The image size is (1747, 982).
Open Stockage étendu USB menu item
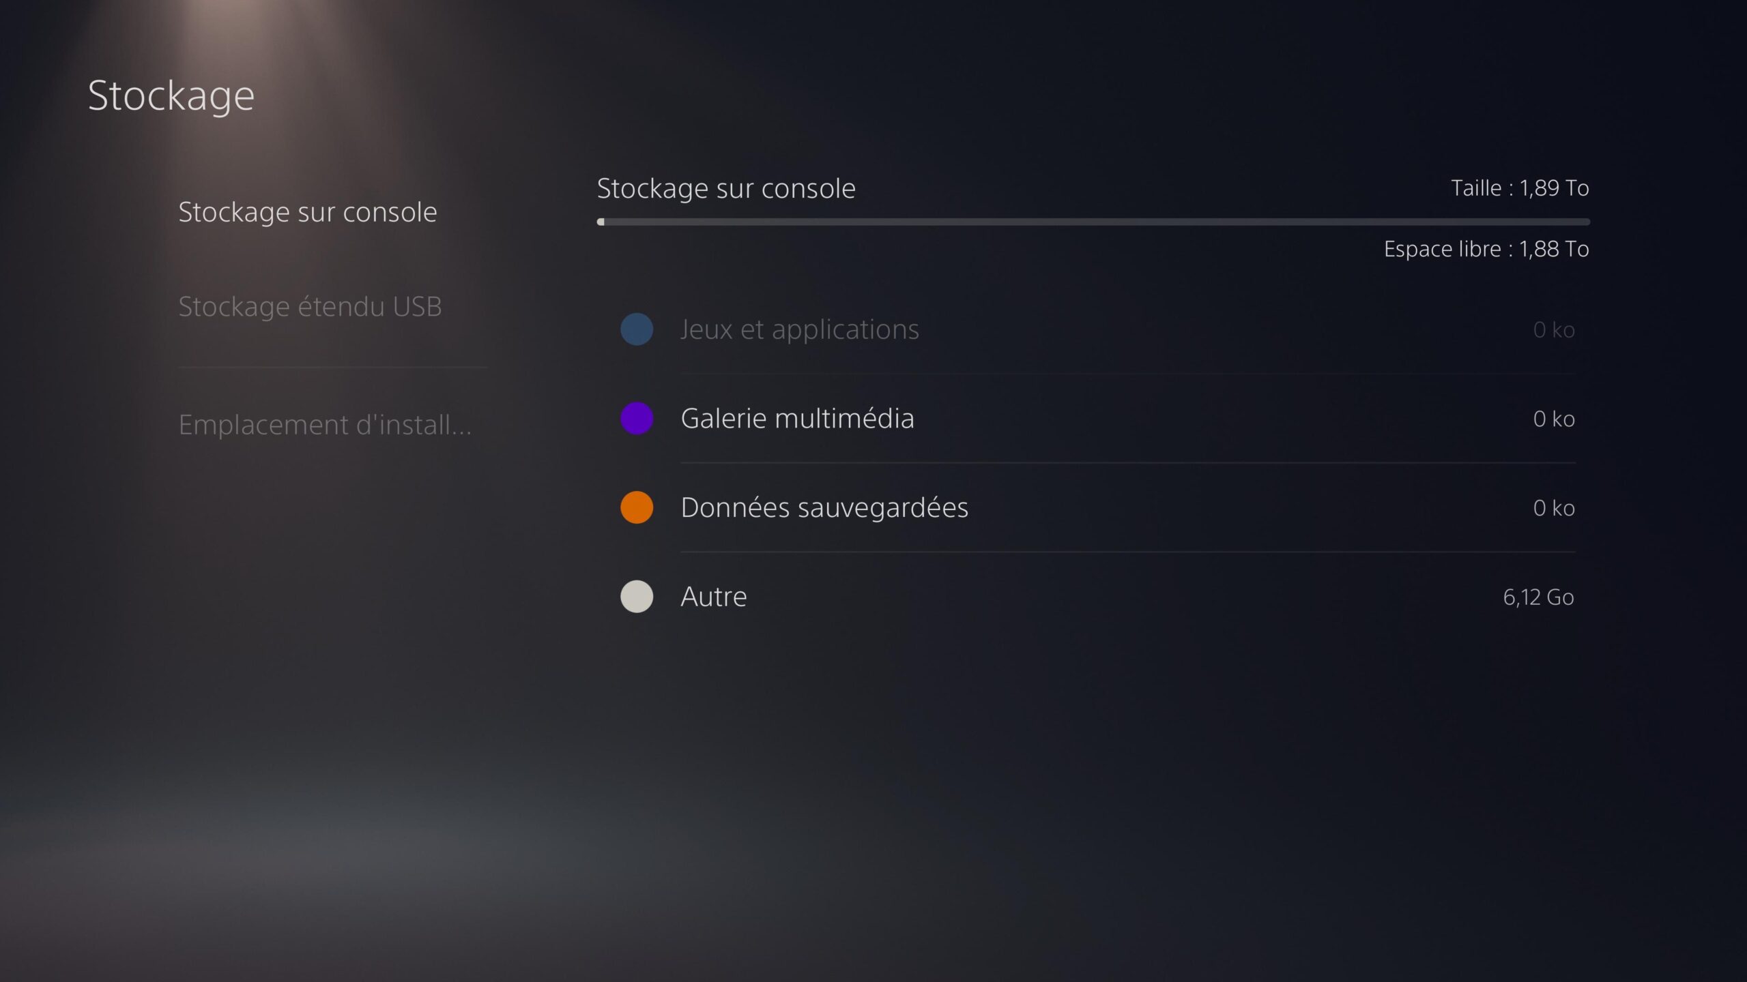[311, 307]
